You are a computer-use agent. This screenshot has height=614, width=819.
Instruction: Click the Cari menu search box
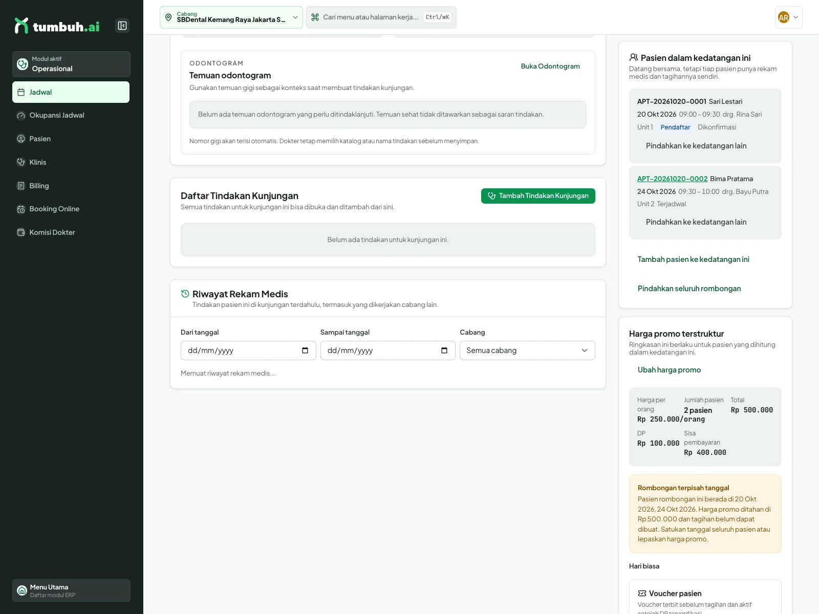pos(381,17)
